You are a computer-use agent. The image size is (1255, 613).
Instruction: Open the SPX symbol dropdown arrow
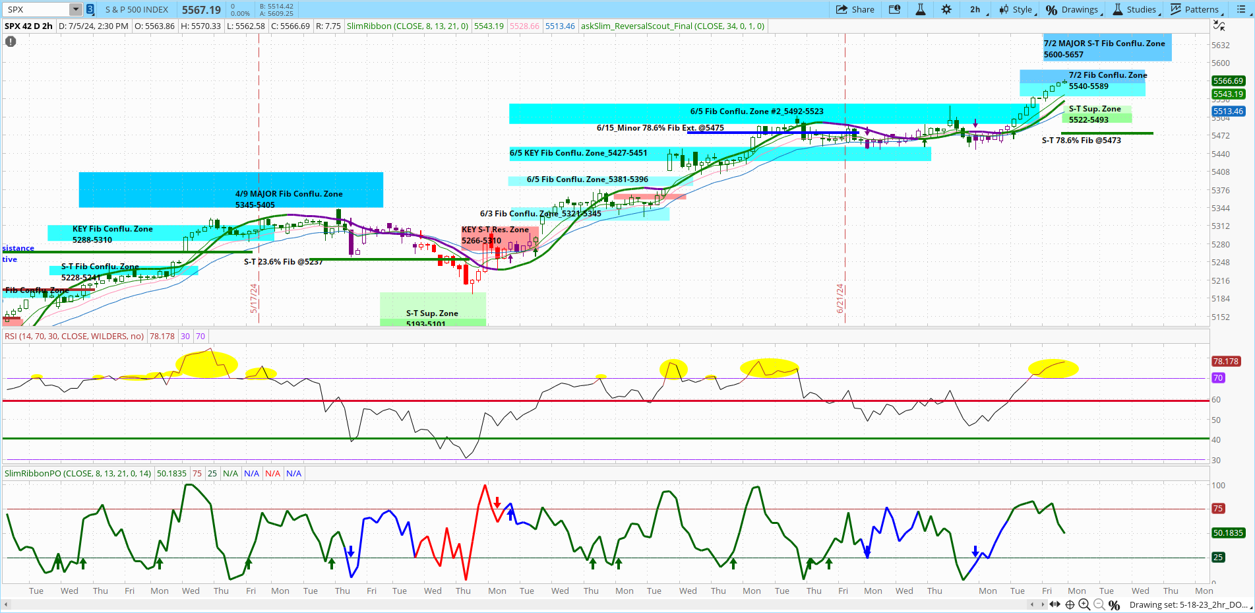(77, 9)
